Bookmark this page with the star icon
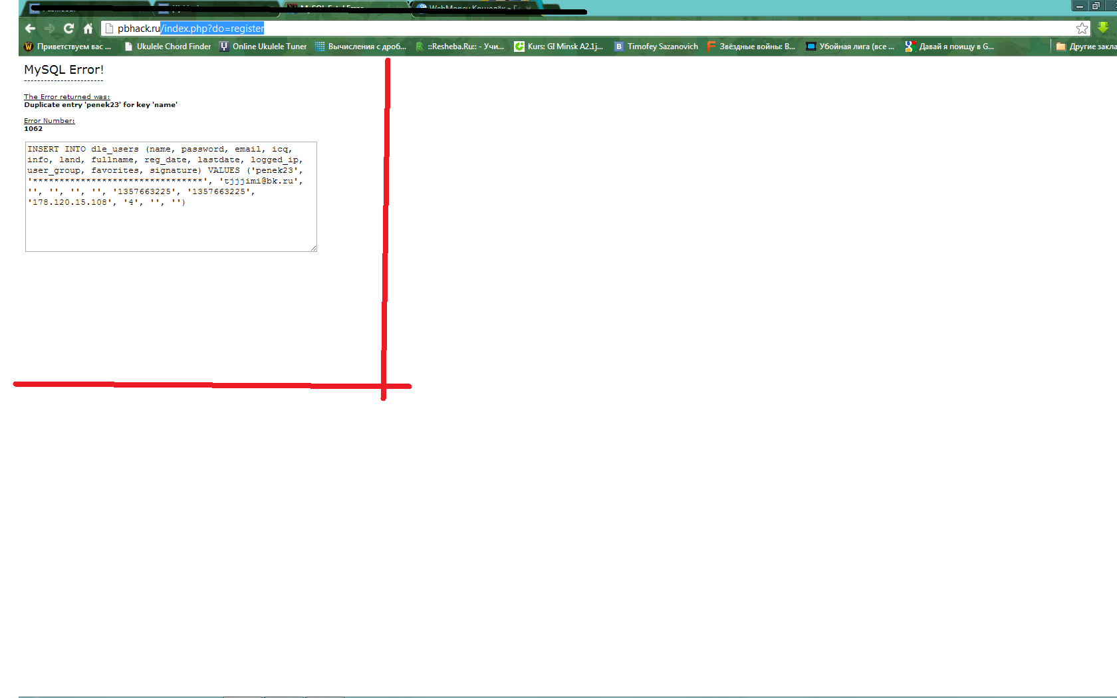 tap(1082, 29)
